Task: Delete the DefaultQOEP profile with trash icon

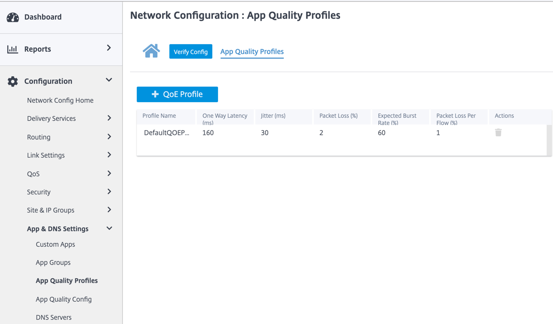Action: (498, 132)
